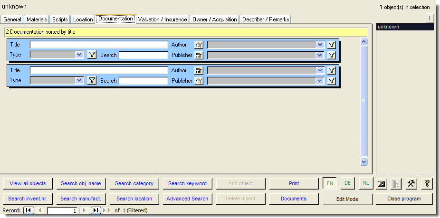This screenshot has width=440, height=218.
Task: Open the book icon in the bottom toolbar
Action: [381, 183]
